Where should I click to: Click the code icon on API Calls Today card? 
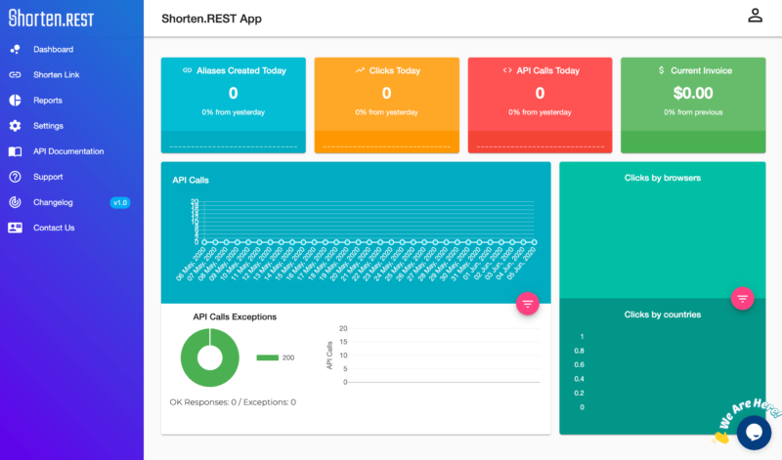tap(507, 70)
